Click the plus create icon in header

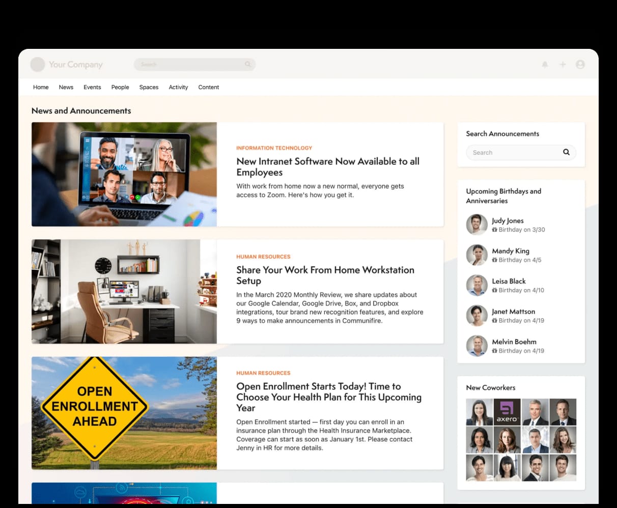coord(563,65)
